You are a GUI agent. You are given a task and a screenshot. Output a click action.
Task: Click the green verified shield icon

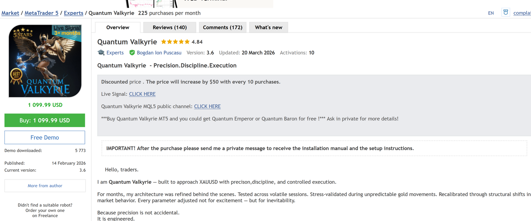pyautogui.click(x=132, y=52)
